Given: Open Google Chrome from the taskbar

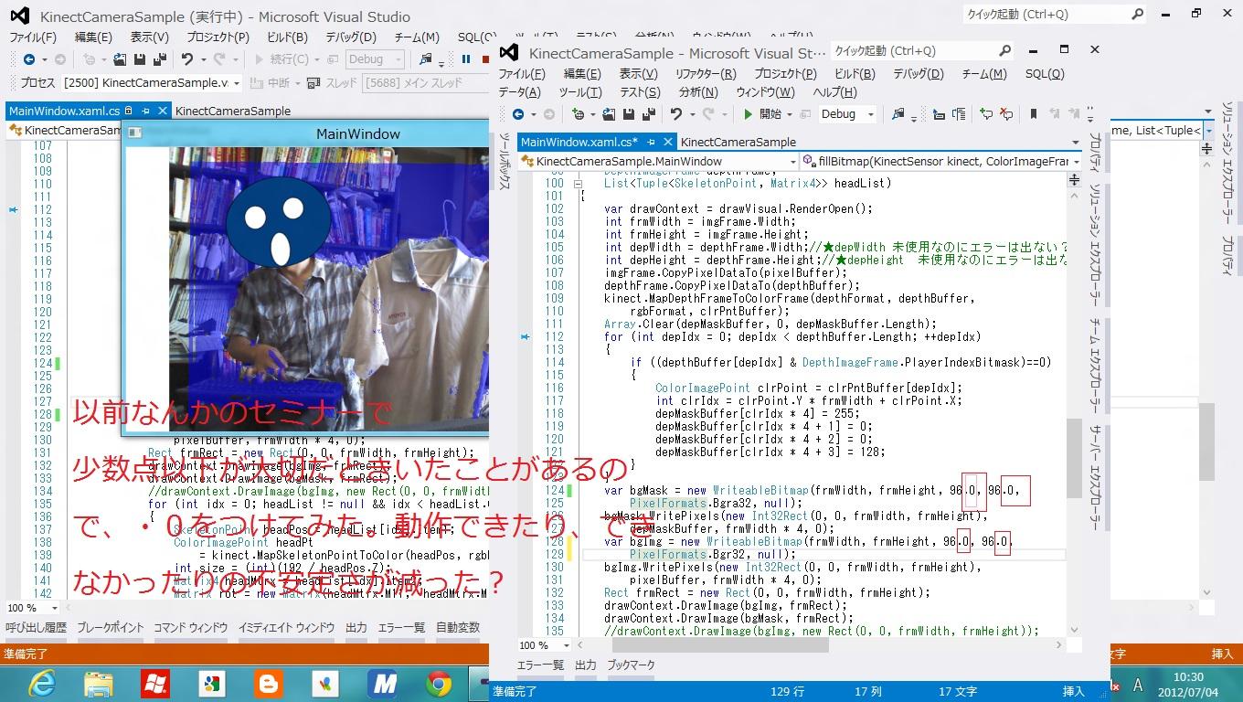Looking at the screenshot, I should pyautogui.click(x=439, y=683).
